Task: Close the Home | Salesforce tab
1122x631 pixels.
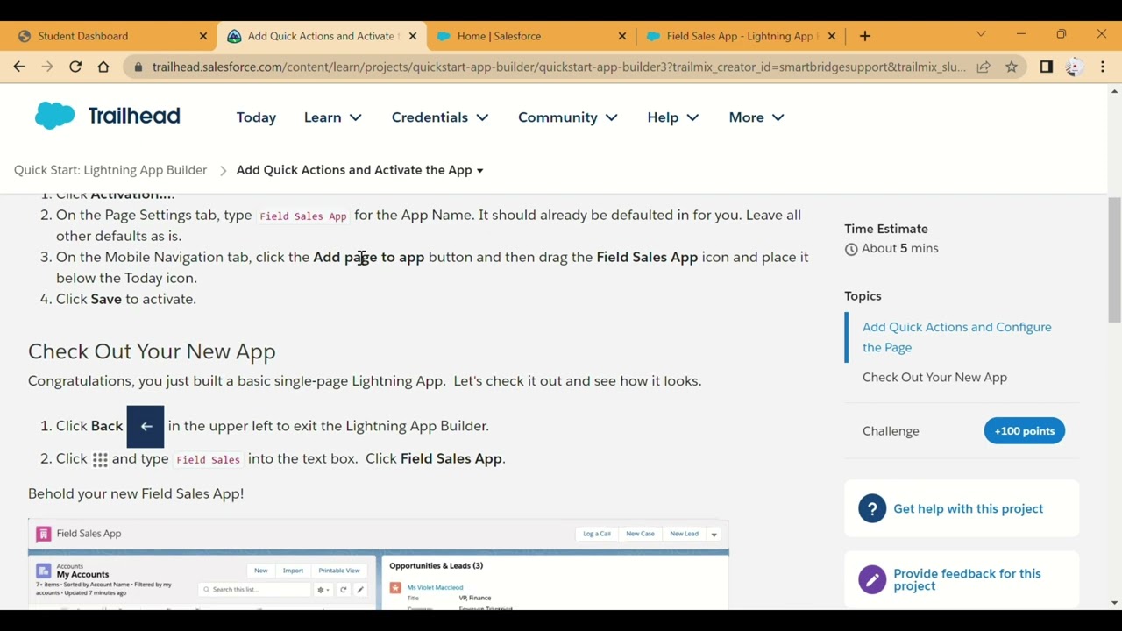Action: (x=622, y=36)
